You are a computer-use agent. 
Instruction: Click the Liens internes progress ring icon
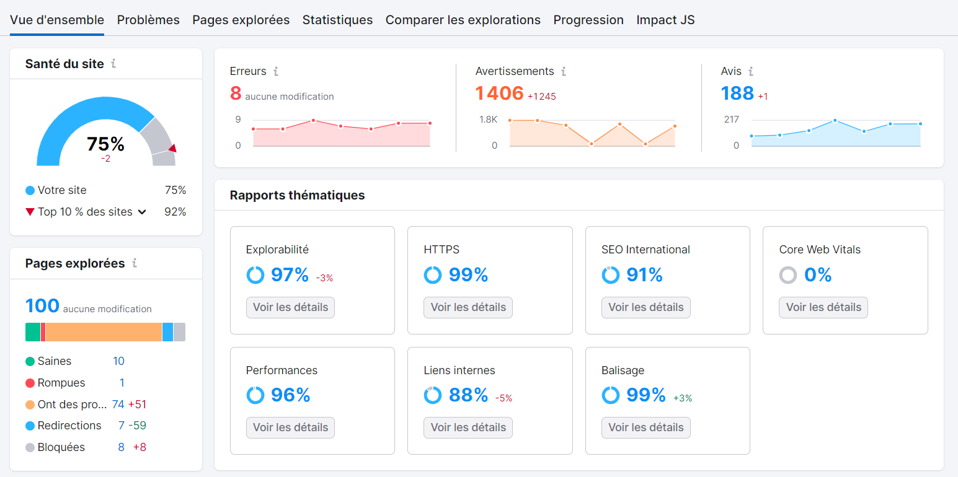[x=433, y=395]
